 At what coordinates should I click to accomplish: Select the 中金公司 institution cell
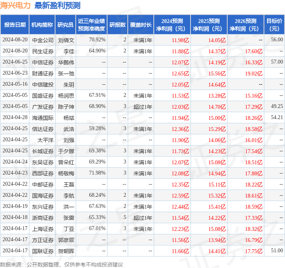click(43, 40)
